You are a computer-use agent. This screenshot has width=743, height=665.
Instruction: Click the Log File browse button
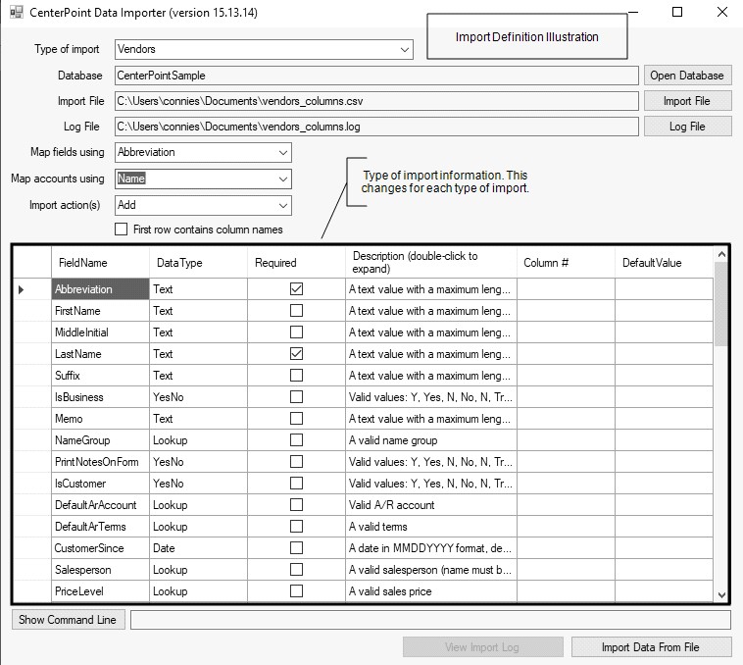(x=686, y=127)
